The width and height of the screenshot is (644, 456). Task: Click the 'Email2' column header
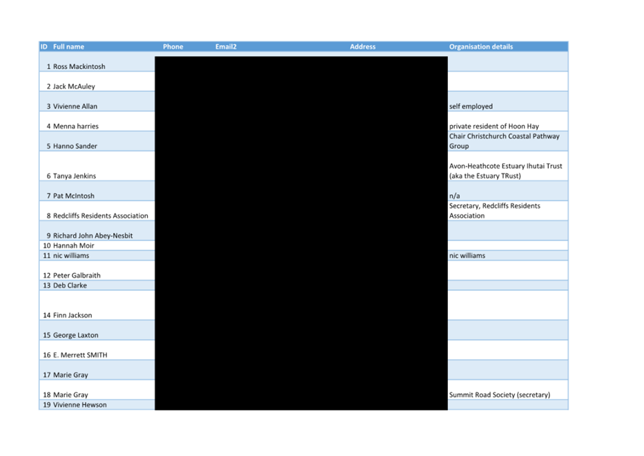tap(226, 47)
